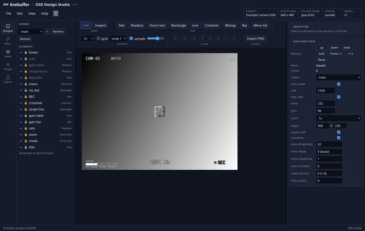The image size is (365, 231).
Task: Click the linebuffer logo icon
Action: click(x=6, y=4)
